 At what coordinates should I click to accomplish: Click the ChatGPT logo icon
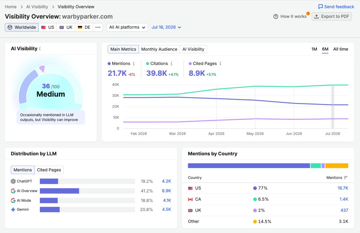tap(13, 181)
